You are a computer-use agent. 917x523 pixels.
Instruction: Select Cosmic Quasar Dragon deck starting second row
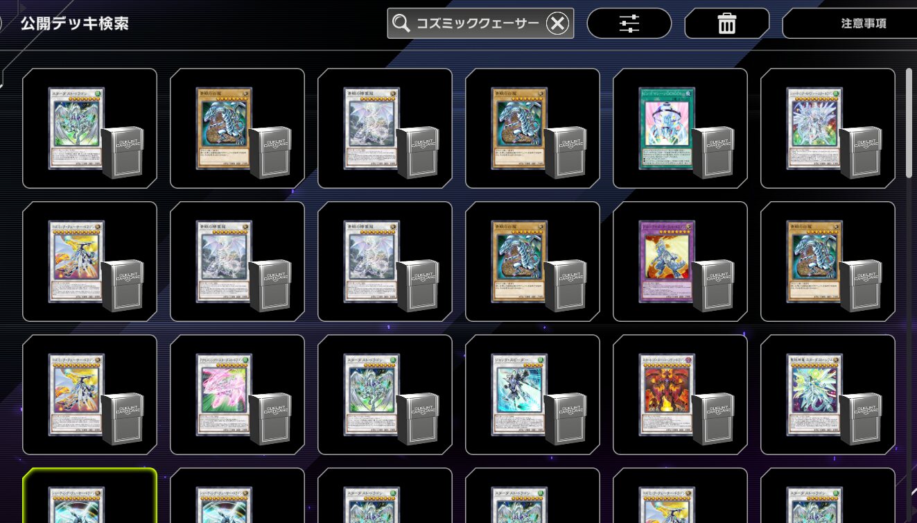89,261
